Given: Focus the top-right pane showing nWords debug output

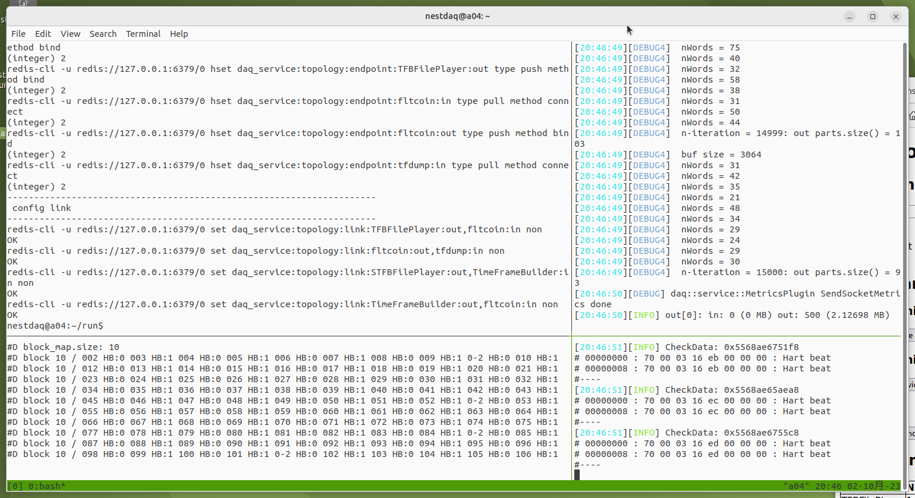Looking at the screenshot, I should (737, 178).
